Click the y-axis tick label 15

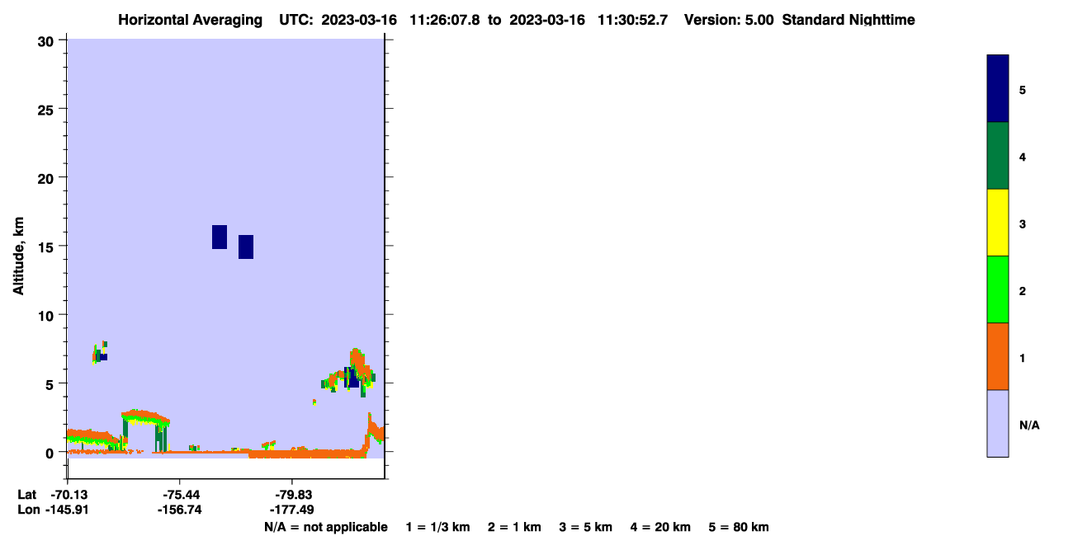coord(48,247)
